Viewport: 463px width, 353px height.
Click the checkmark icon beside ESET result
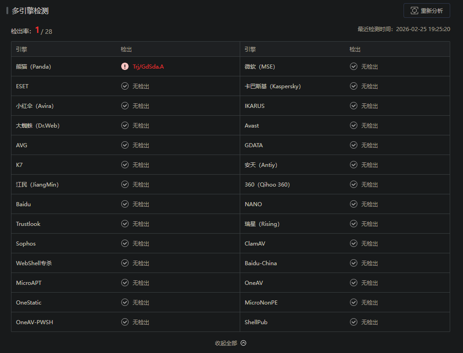pyautogui.click(x=125, y=86)
